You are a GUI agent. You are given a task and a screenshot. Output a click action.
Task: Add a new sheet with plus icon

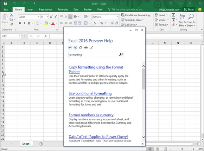[41, 144]
